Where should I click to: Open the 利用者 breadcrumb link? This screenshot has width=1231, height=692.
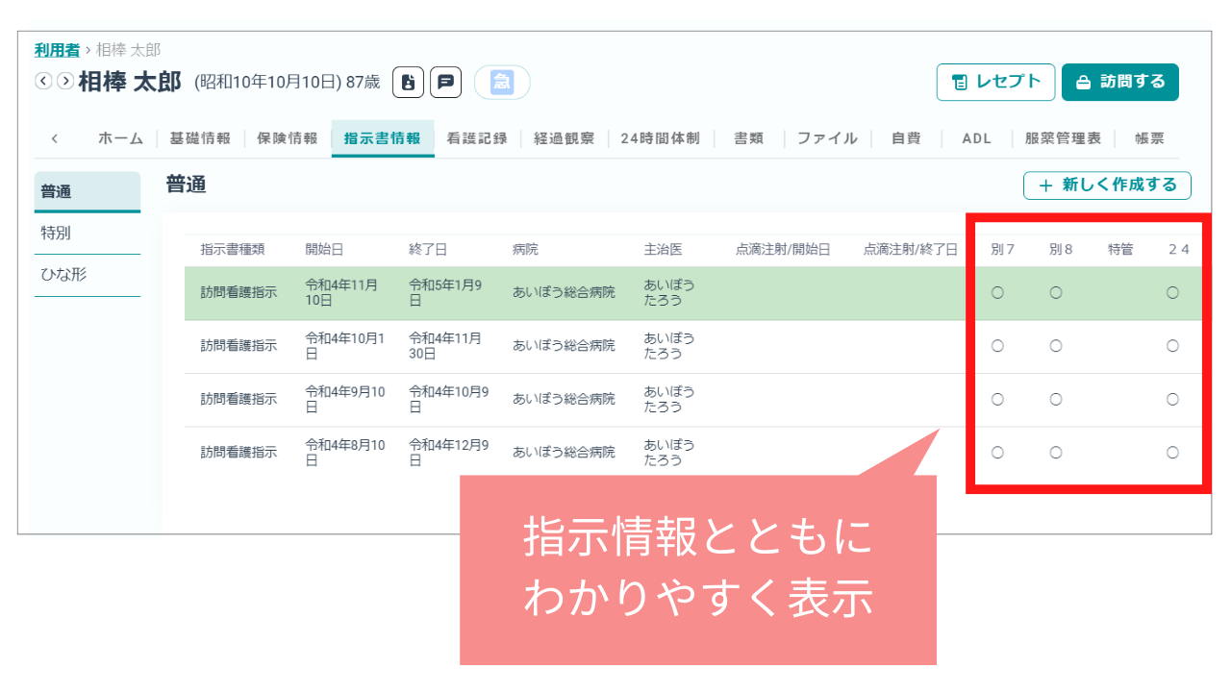[x=57, y=50]
